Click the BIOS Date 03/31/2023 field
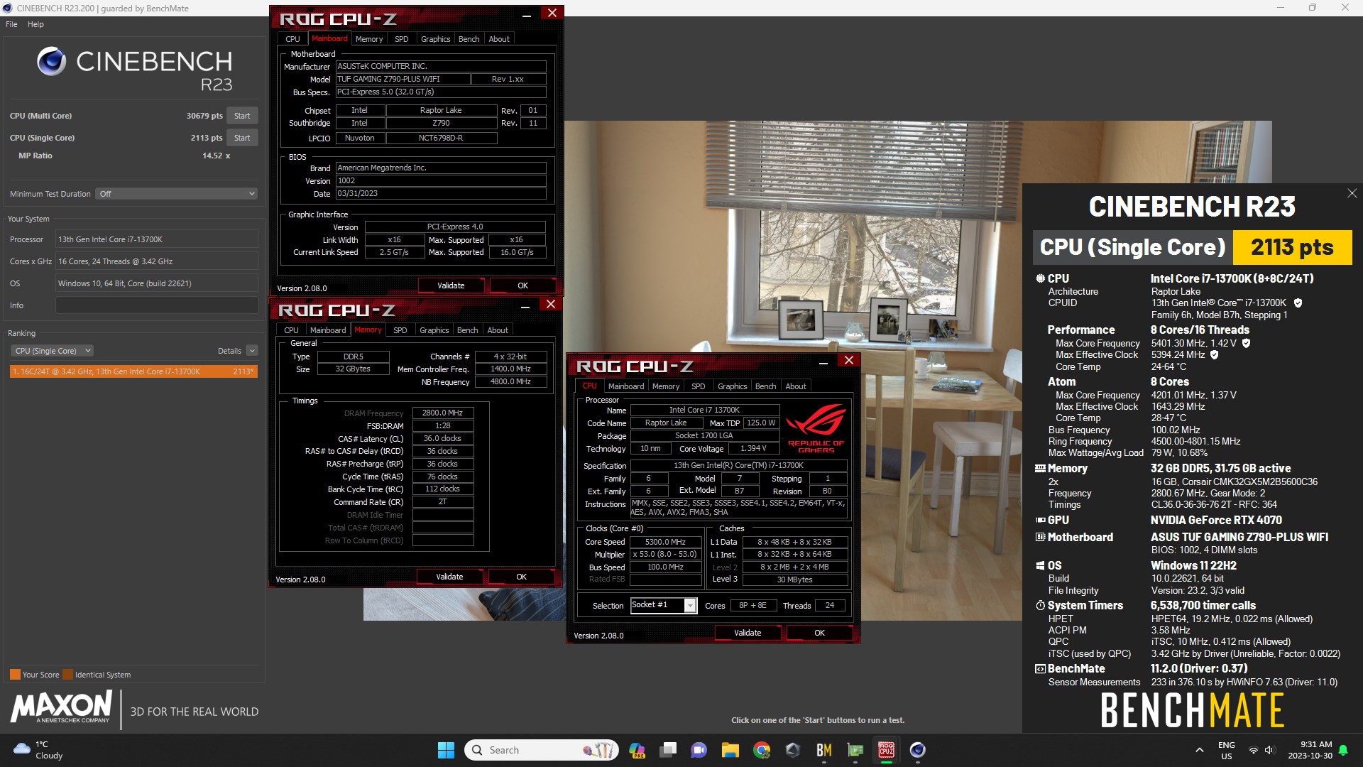The width and height of the screenshot is (1363, 767). (441, 194)
